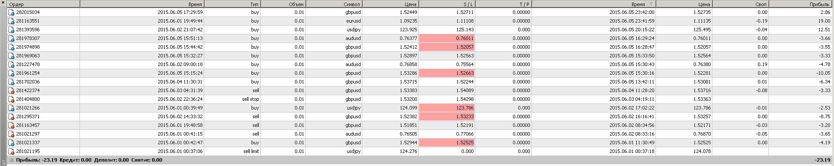Image resolution: width=834 pixels, height=166 pixels.
Task: Click the Тип column header
Action: (x=232, y=4)
